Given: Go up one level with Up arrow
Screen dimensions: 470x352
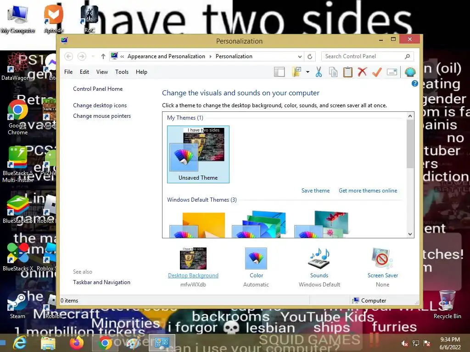Looking at the screenshot, I should [103, 56].
